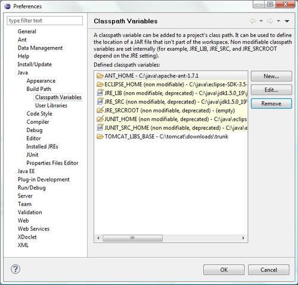Open the Code Style preferences node
This screenshot has width=298, height=285.
pos(39,114)
